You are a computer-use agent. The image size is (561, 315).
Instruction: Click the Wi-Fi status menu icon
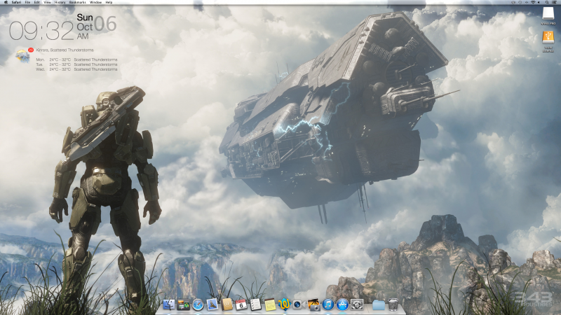(x=532, y=2)
